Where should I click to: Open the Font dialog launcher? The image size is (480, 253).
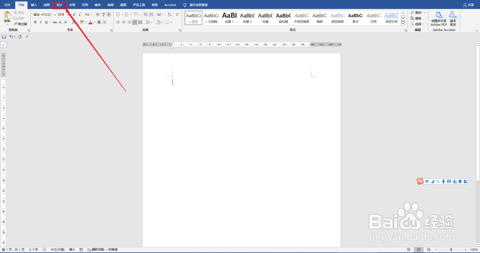coord(111,30)
